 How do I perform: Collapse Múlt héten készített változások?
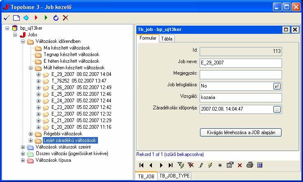(x=30, y=68)
